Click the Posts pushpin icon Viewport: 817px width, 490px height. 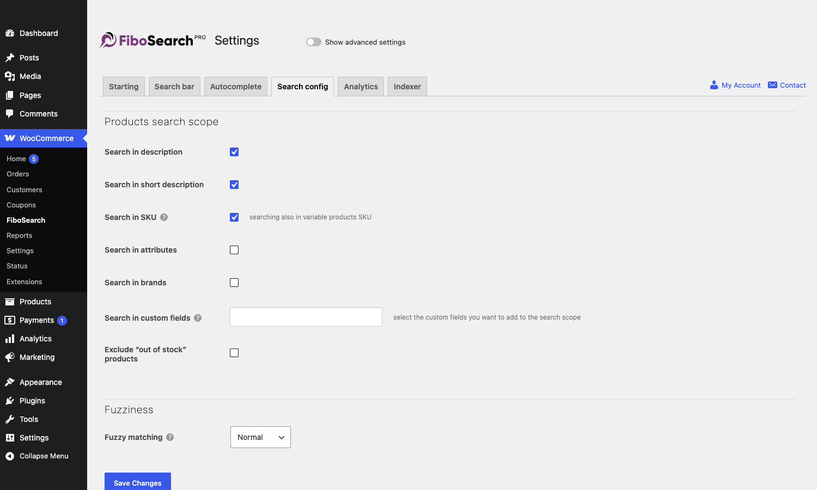click(10, 58)
